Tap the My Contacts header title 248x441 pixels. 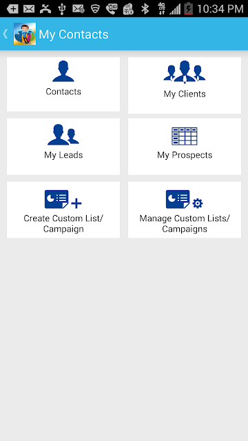click(74, 34)
